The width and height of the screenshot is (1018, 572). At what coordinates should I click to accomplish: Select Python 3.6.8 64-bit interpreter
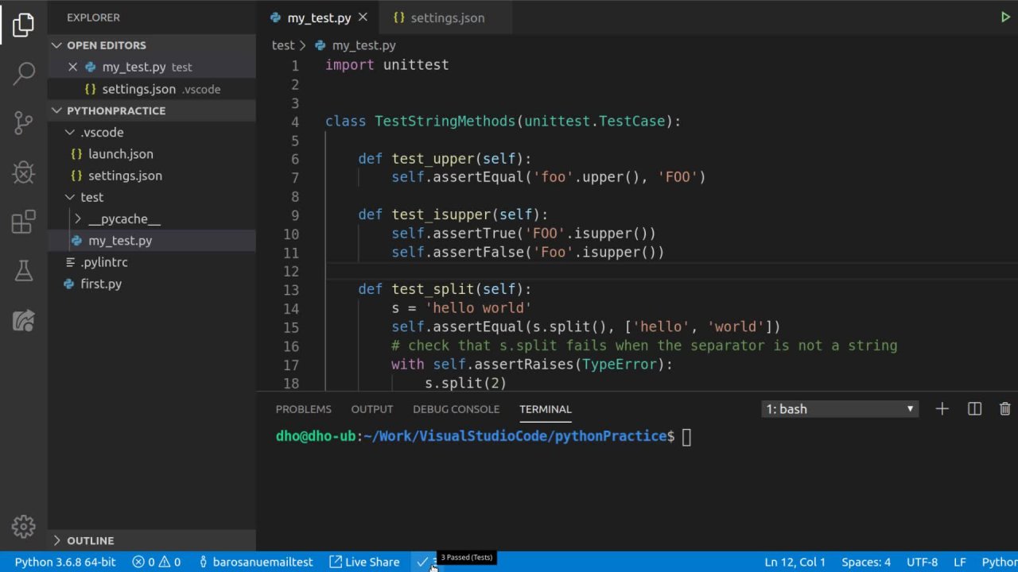(65, 562)
